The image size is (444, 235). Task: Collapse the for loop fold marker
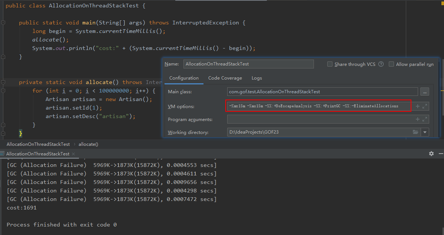click(x=3, y=91)
